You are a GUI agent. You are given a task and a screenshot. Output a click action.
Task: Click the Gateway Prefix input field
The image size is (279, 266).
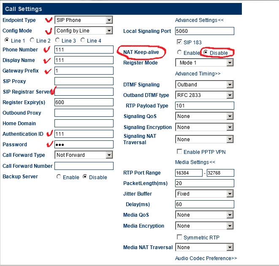pyautogui.click(x=84, y=71)
